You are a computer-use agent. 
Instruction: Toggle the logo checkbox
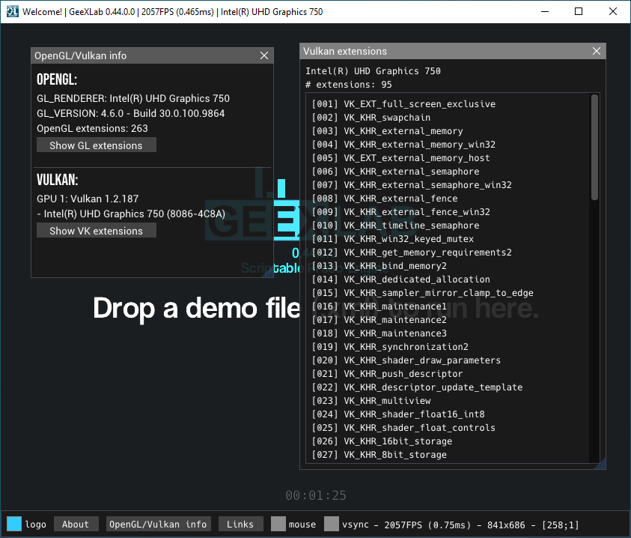coord(14,524)
